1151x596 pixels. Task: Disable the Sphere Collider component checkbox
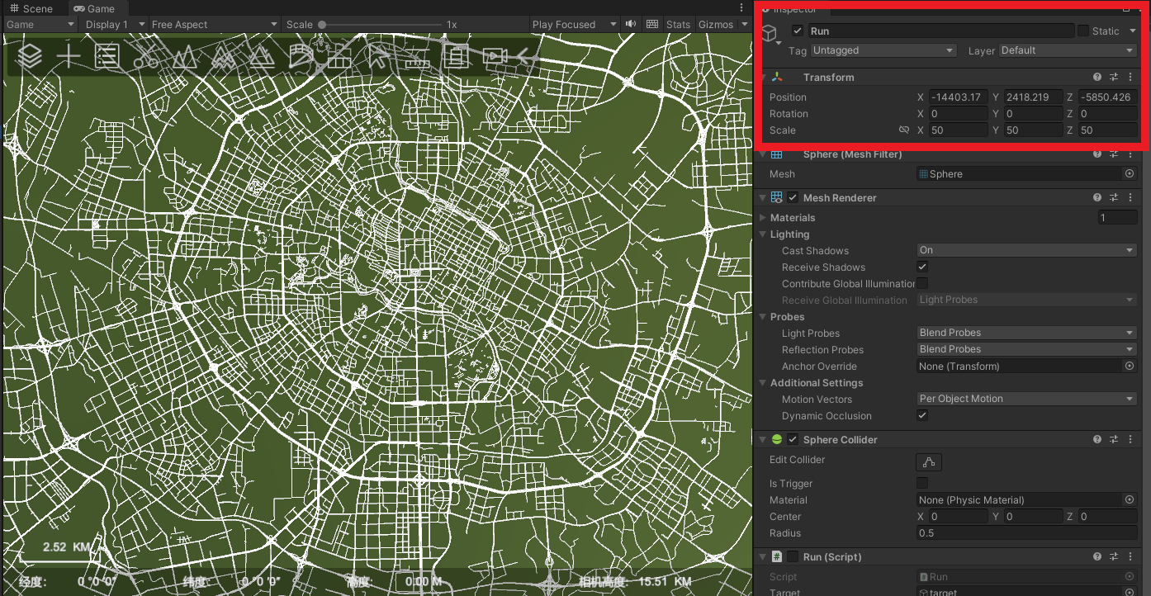[x=793, y=439]
